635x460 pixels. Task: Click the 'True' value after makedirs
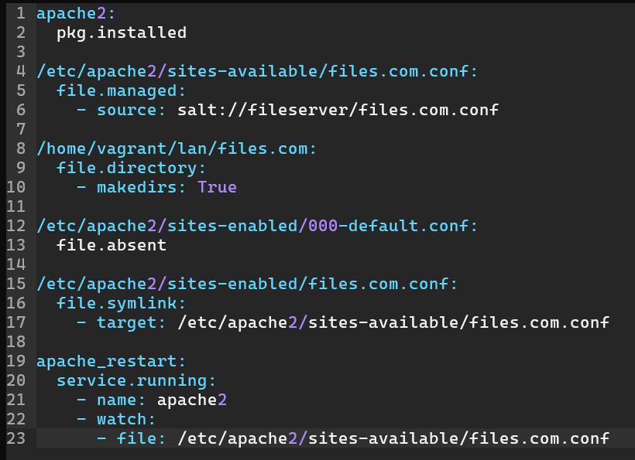[x=217, y=187]
